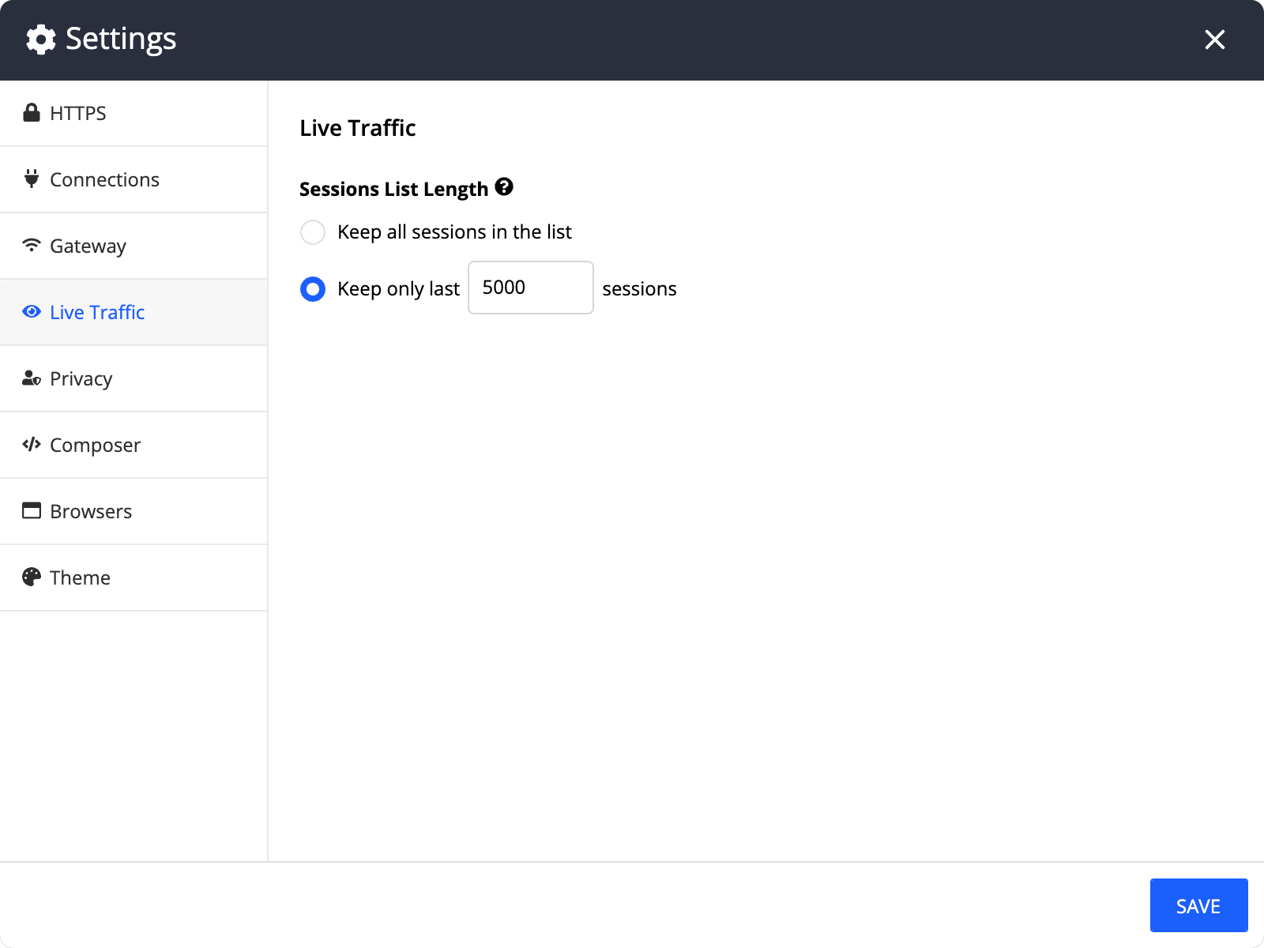Select the Keep only last radio button
The height and width of the screenshot is (948, 1264).
tap(313, 289)
